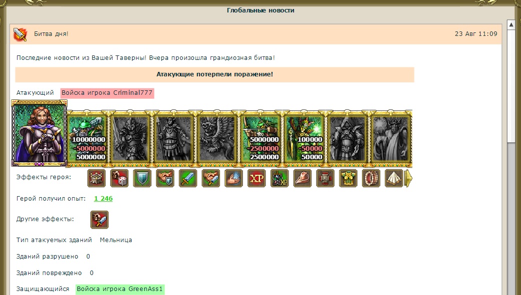Screen dimensions: 521x295
Task: Select the beaded bracelet effect icon
Action: 371,178
